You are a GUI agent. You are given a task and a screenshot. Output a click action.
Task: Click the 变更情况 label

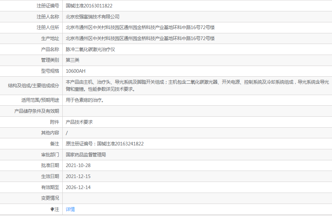click(50, 198)
